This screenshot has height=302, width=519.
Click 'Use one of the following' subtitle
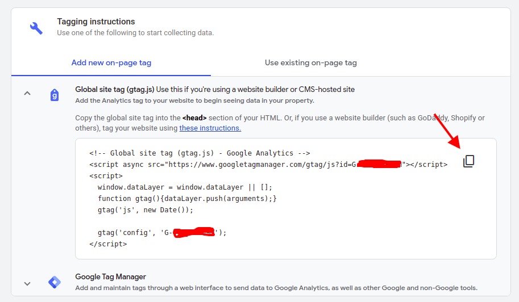tap(135, 33)
